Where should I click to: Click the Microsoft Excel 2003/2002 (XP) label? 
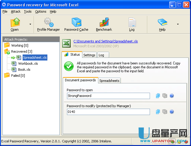click(x=96, y=46)
